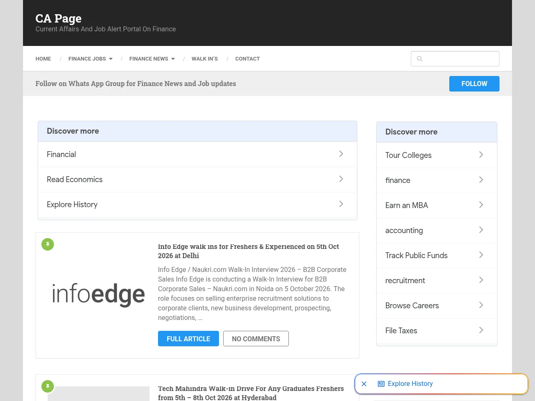Select the Tour Colleges suggestion text
Image resolution: width=535 pixels, height=401 pixels.
point(408,155)
